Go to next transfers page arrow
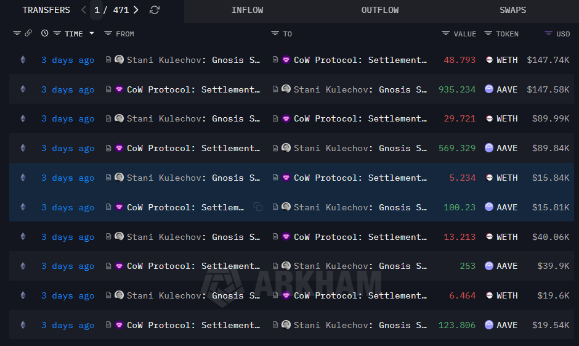This screenshot has width=579, height=346. coord(136,10)
